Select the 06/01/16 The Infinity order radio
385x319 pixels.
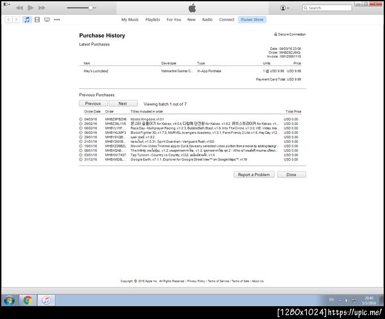click(x=81, y=151)
